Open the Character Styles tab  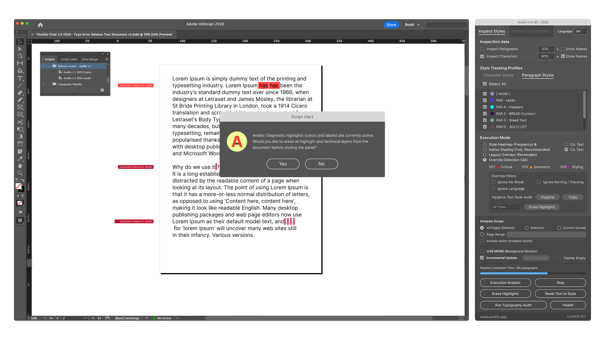[x=498, y=75]
